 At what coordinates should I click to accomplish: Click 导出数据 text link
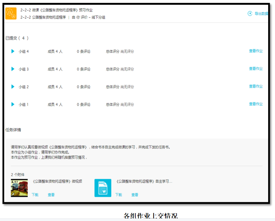tap(261, 14)
